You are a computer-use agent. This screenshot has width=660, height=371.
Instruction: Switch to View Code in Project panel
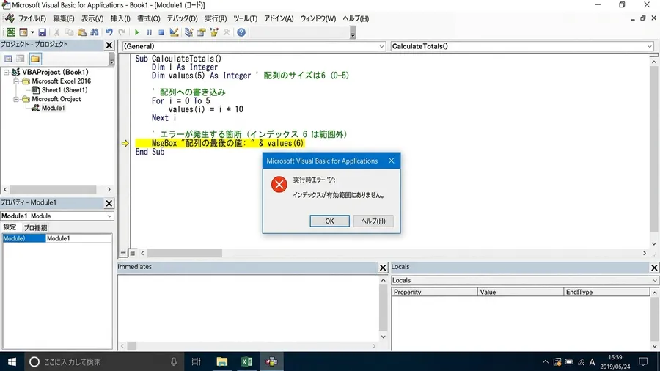(x=8, y=59)
